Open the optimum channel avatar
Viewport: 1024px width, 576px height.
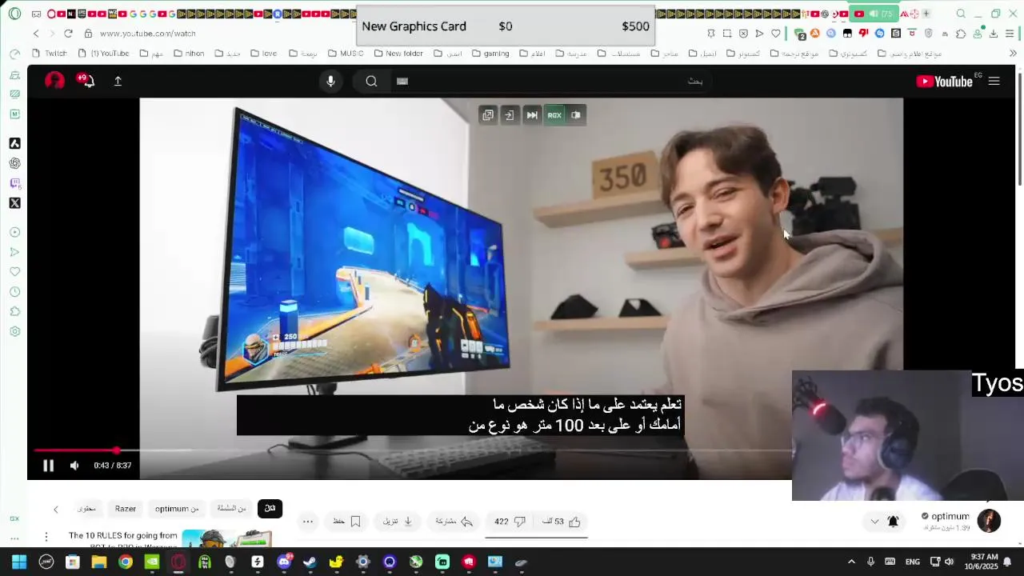(989, 521)
